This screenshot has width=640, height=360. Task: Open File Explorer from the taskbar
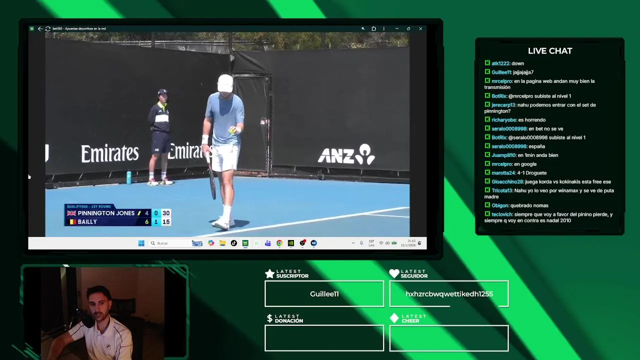pos(222,243)
